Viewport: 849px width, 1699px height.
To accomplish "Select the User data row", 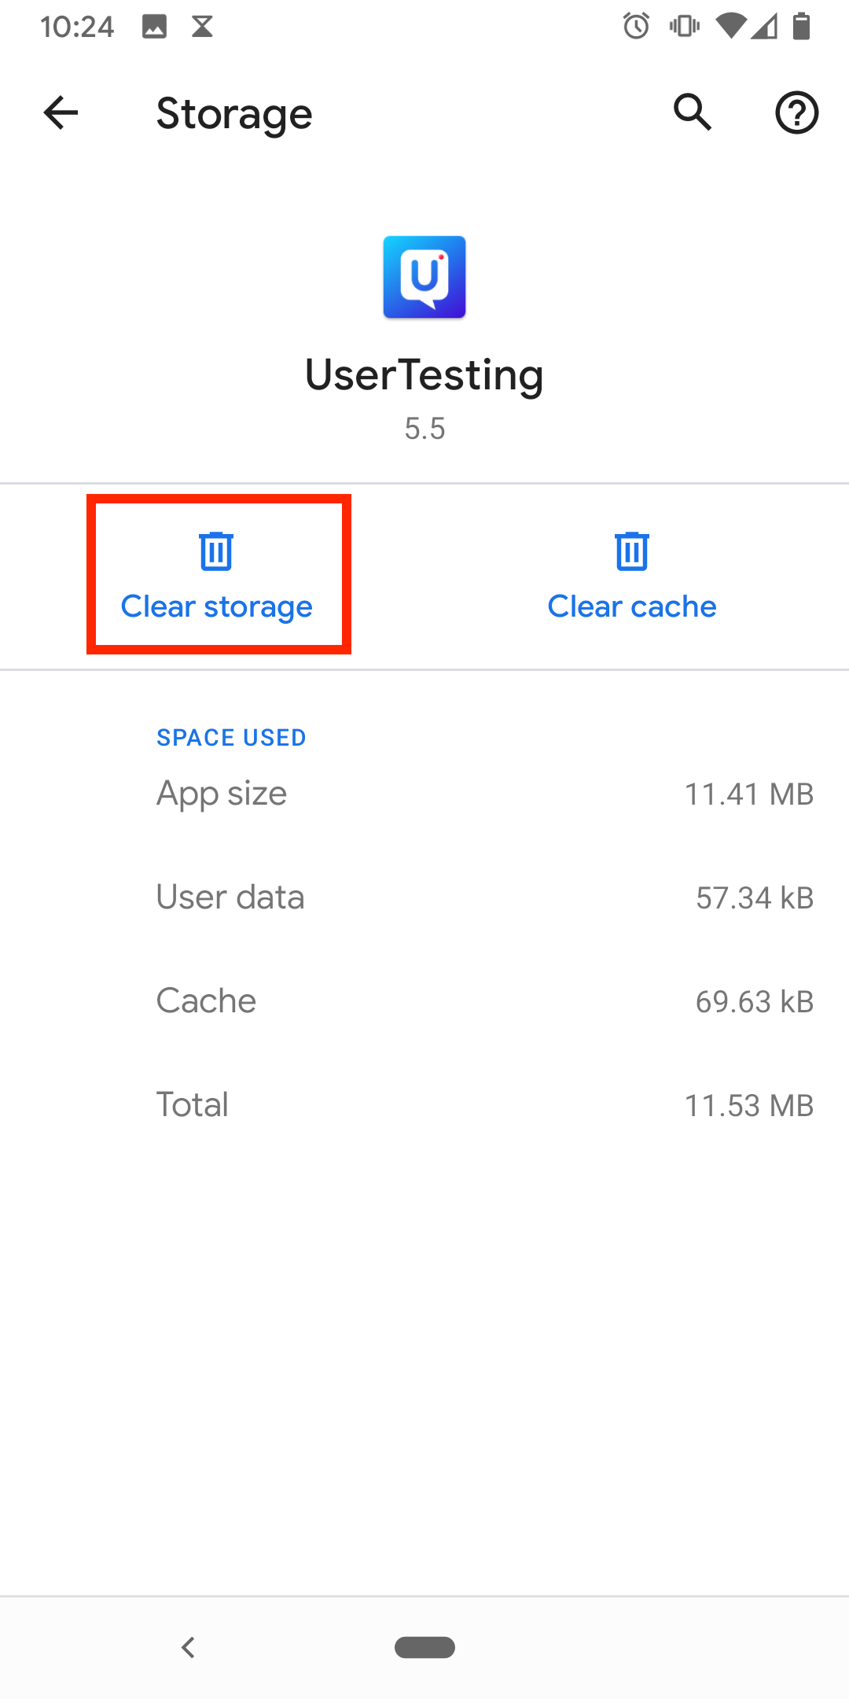I will coord(424,897).
